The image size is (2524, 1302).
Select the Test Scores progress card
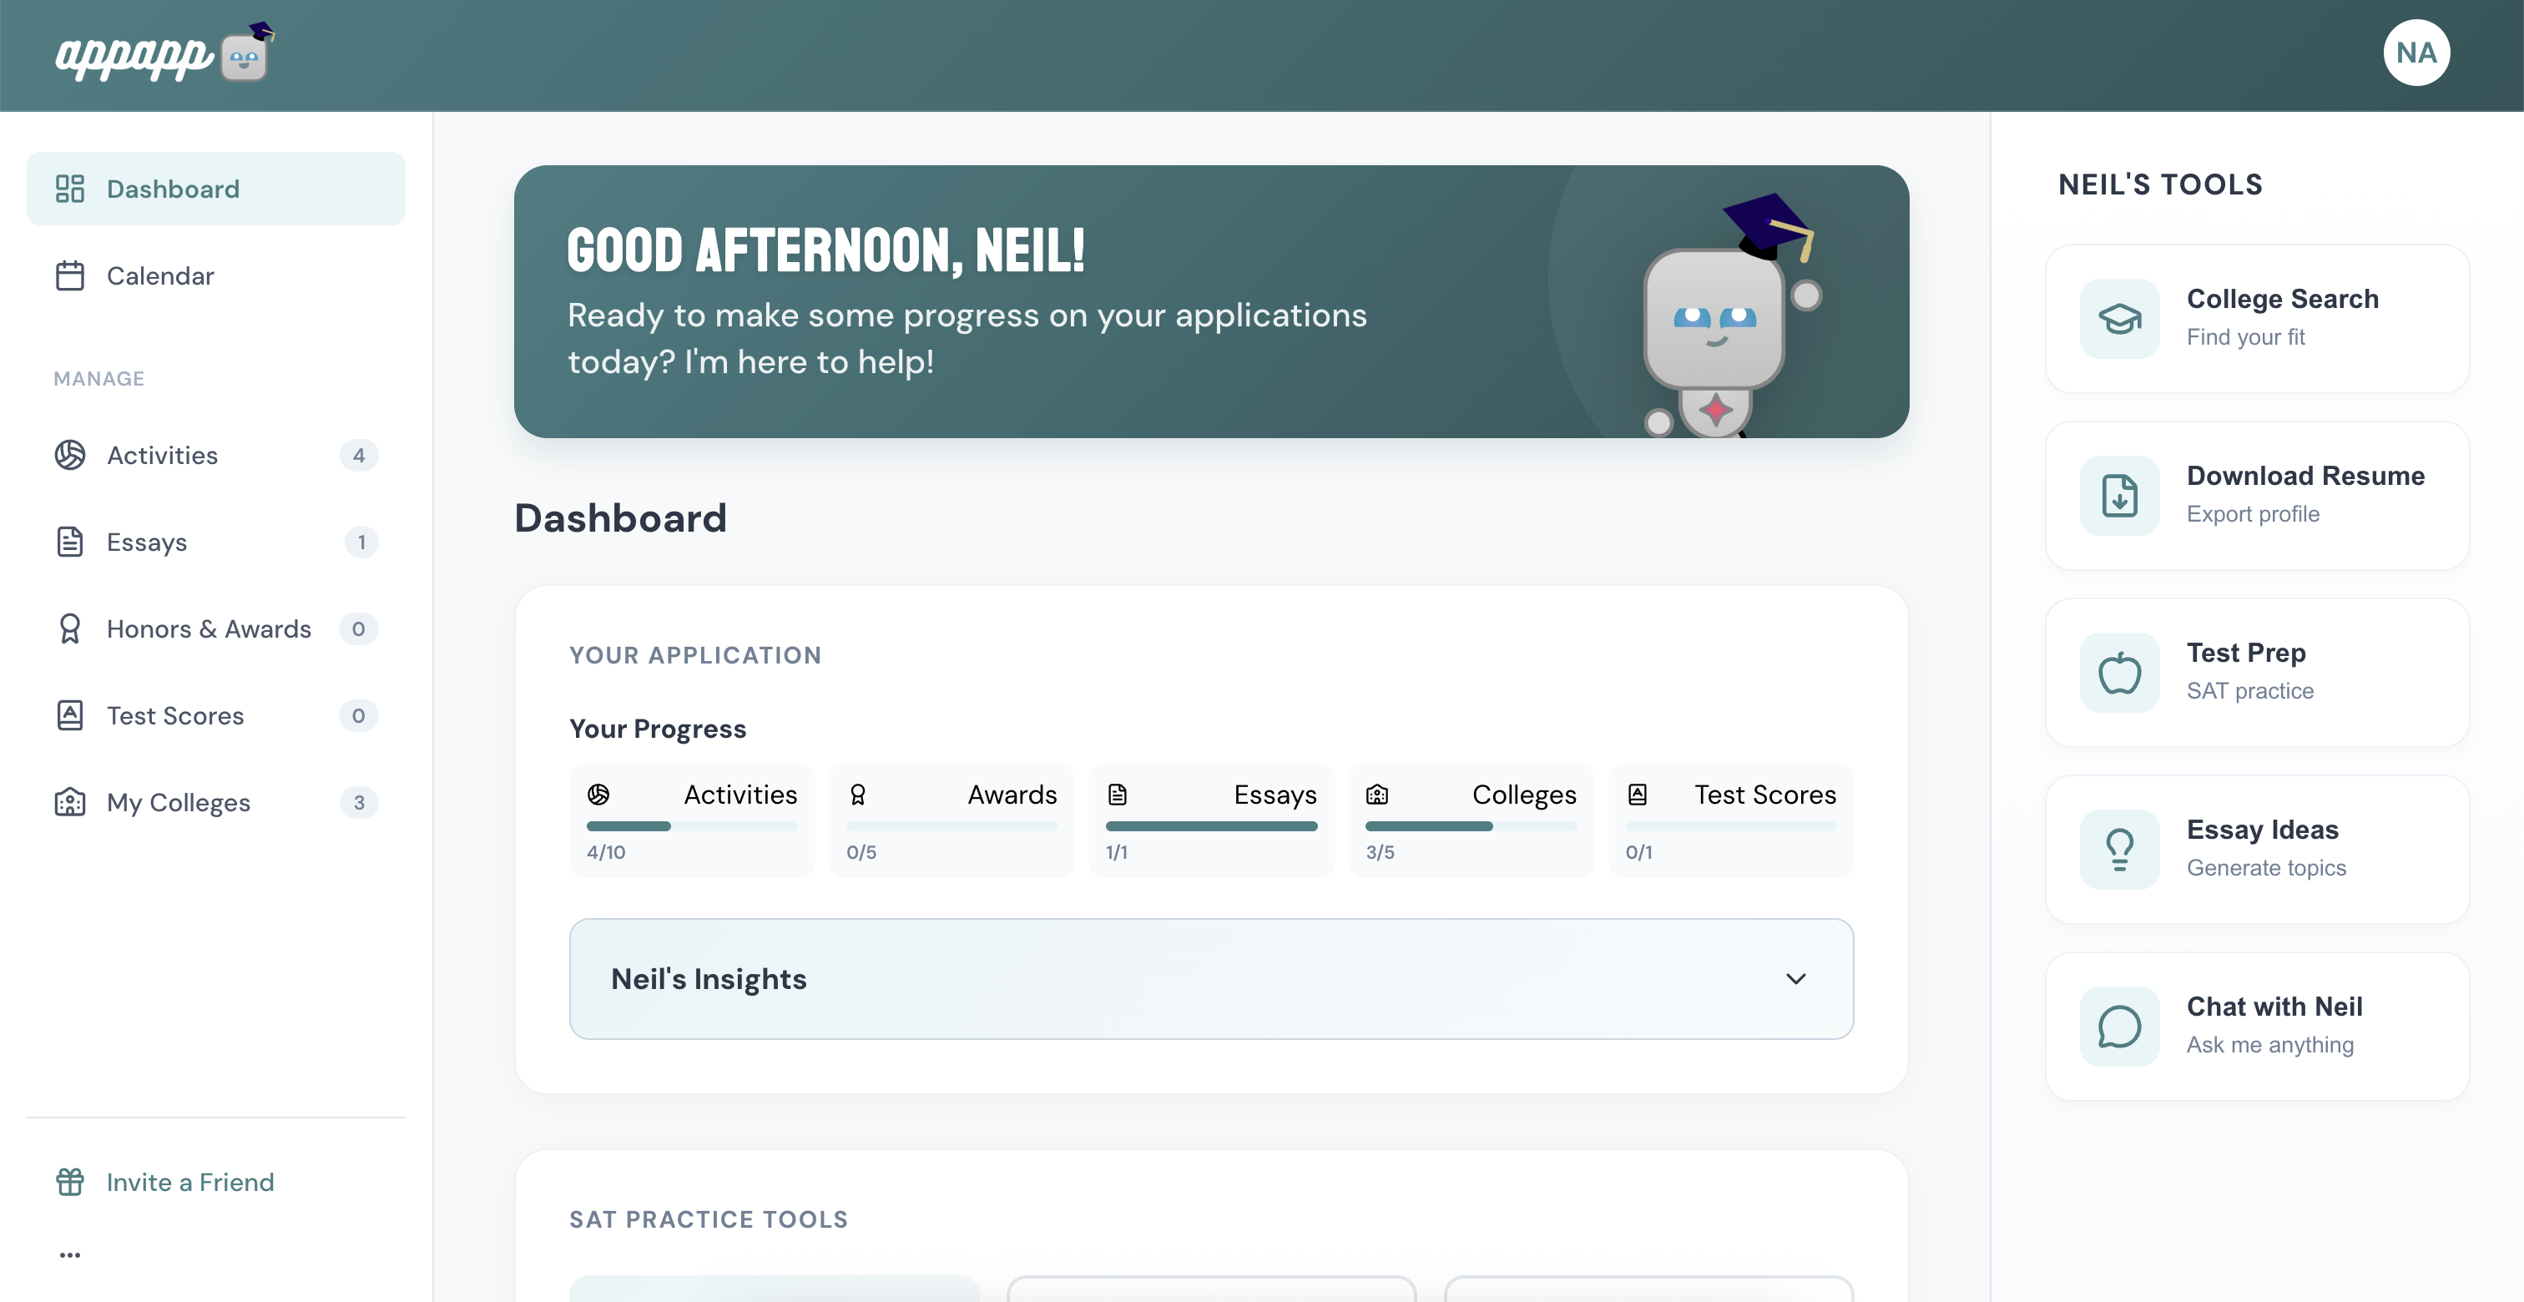click(x=1730, y=820)
